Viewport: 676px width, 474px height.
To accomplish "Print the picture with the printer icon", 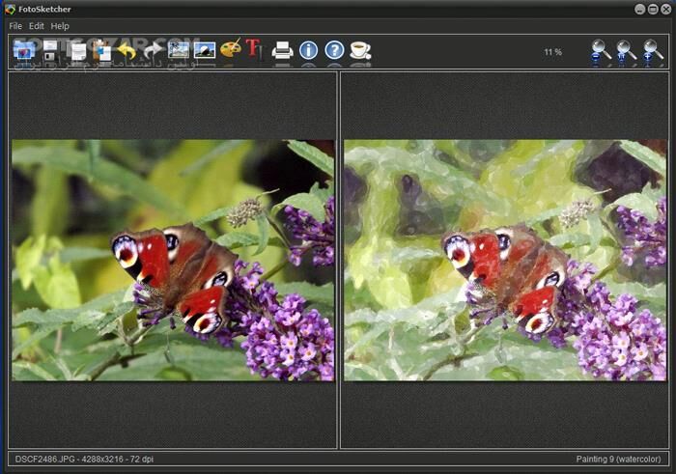I will (x=282, y=50).
